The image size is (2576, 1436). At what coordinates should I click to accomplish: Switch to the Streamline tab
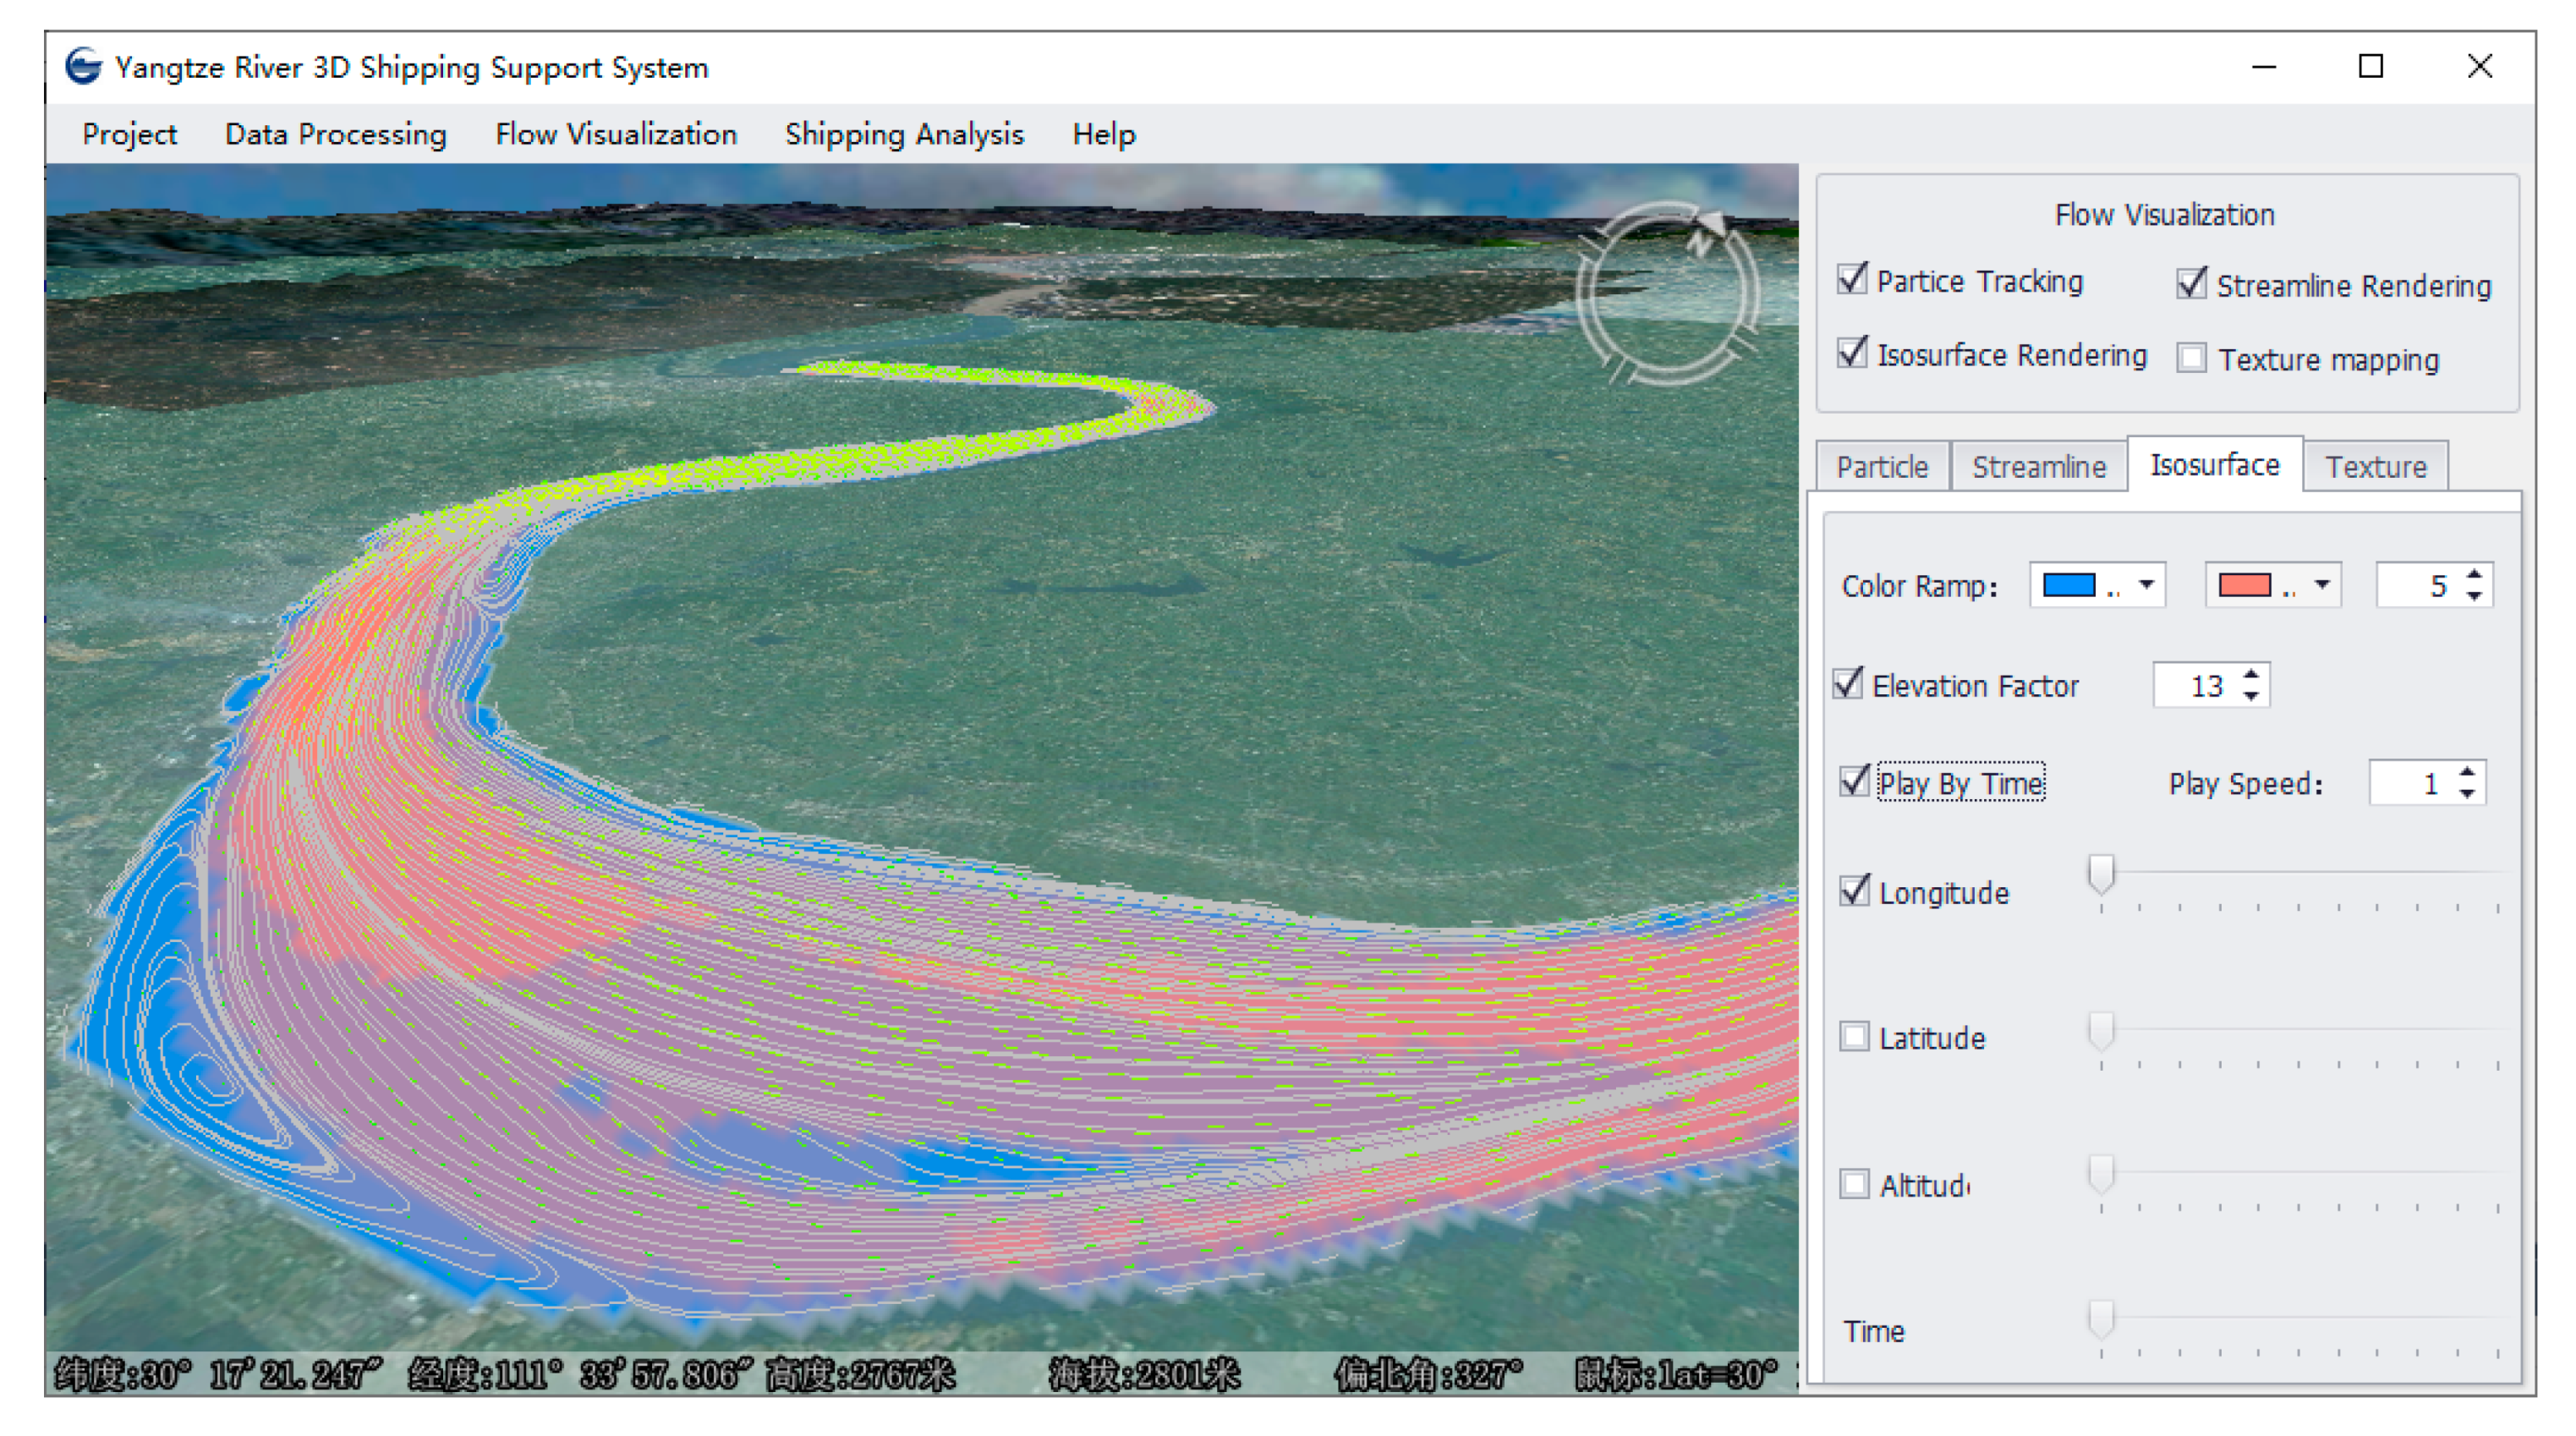[x=2038, y=467]
